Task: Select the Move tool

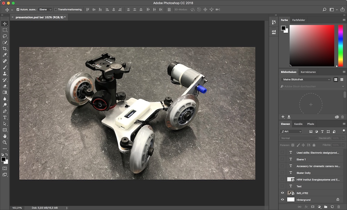Action: pyautogui.click(x=5, y=24)
